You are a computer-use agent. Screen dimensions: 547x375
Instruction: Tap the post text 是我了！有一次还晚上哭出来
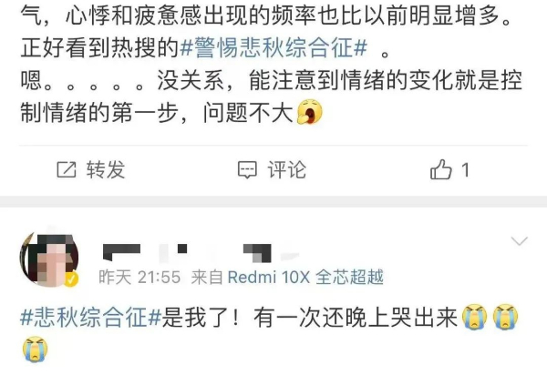tap(310, 318)
